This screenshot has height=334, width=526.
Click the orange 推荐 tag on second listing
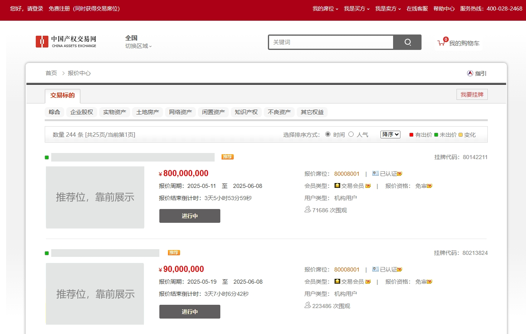[174, 253]
